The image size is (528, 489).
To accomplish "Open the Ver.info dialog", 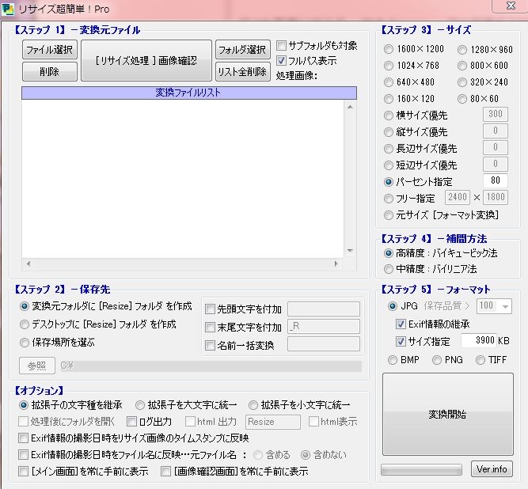I will [x=492, y=469].
